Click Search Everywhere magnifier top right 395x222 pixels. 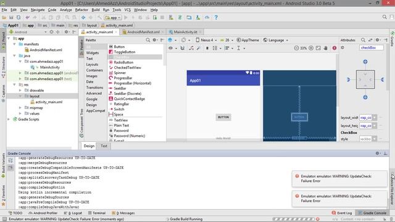385,17
